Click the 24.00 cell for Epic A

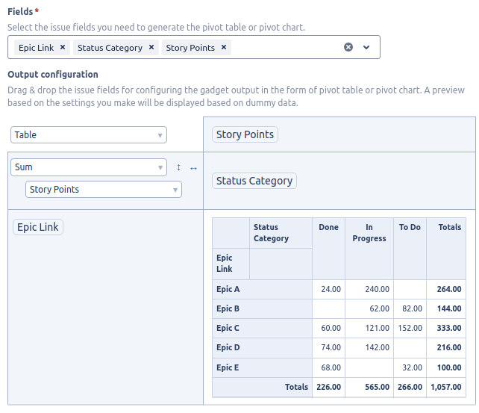pyautogui.click(x=329, y=289)
